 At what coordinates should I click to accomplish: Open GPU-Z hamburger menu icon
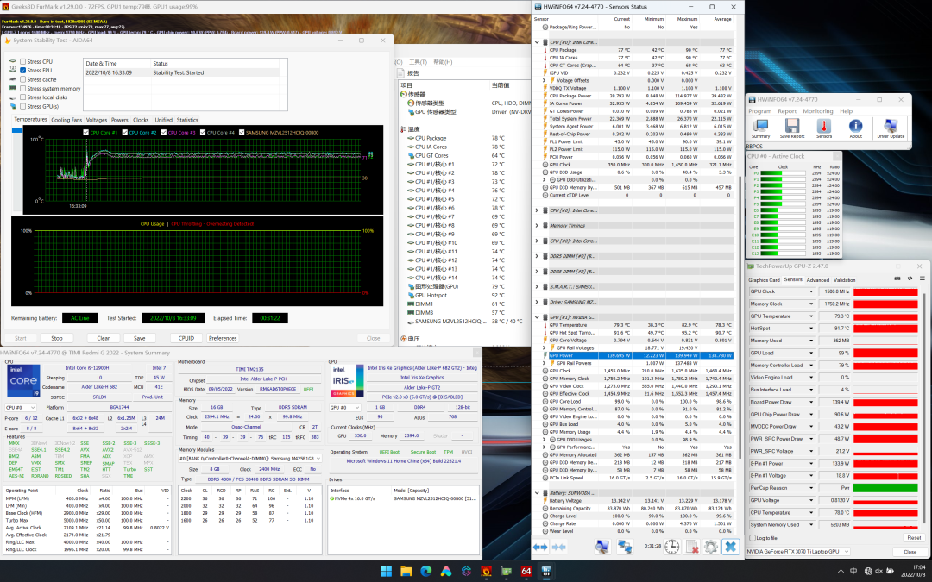point(920,278)
